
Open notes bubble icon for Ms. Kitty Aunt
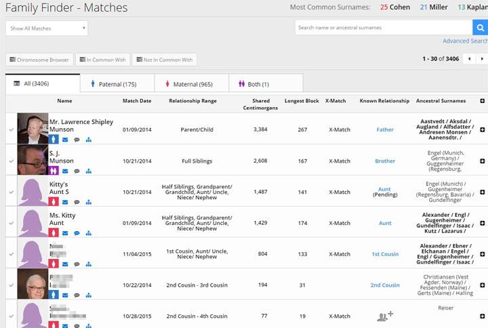[x=77, y=233]
